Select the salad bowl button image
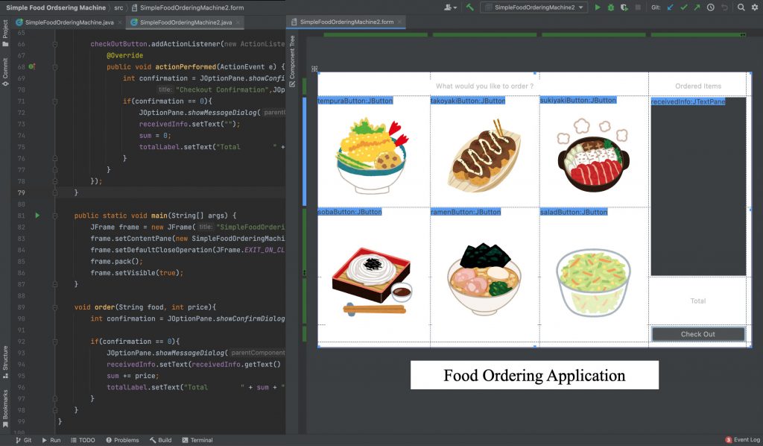This screenshot has width=763, height=446. point(593,283)
